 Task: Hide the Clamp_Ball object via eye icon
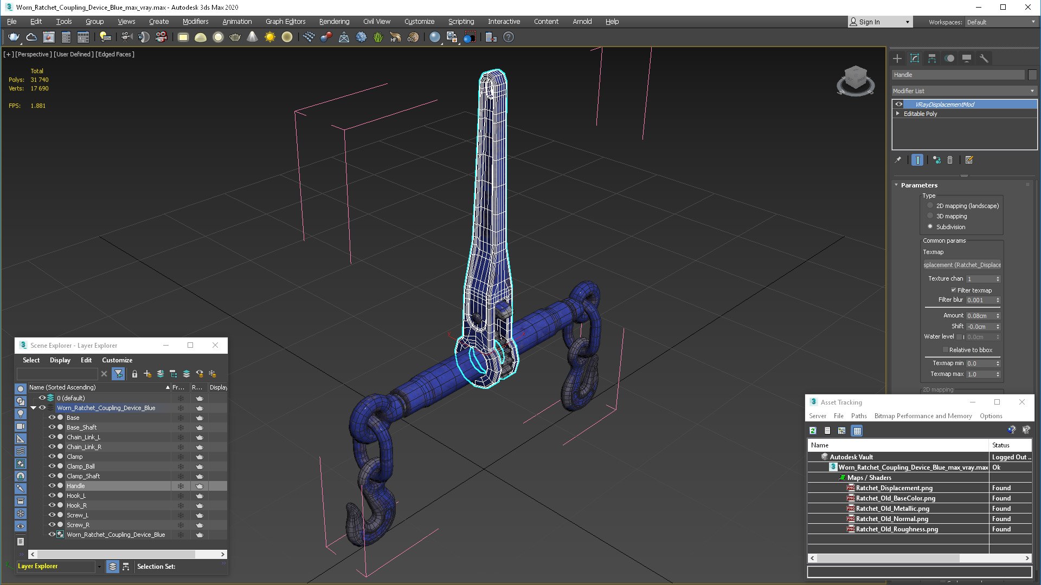tap(52, 466)
